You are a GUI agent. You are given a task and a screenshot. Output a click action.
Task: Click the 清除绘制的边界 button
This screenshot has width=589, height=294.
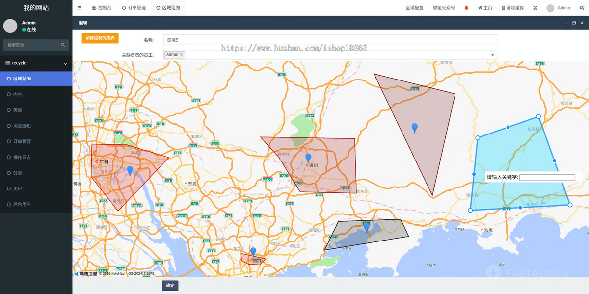click(x=100, y=38)
